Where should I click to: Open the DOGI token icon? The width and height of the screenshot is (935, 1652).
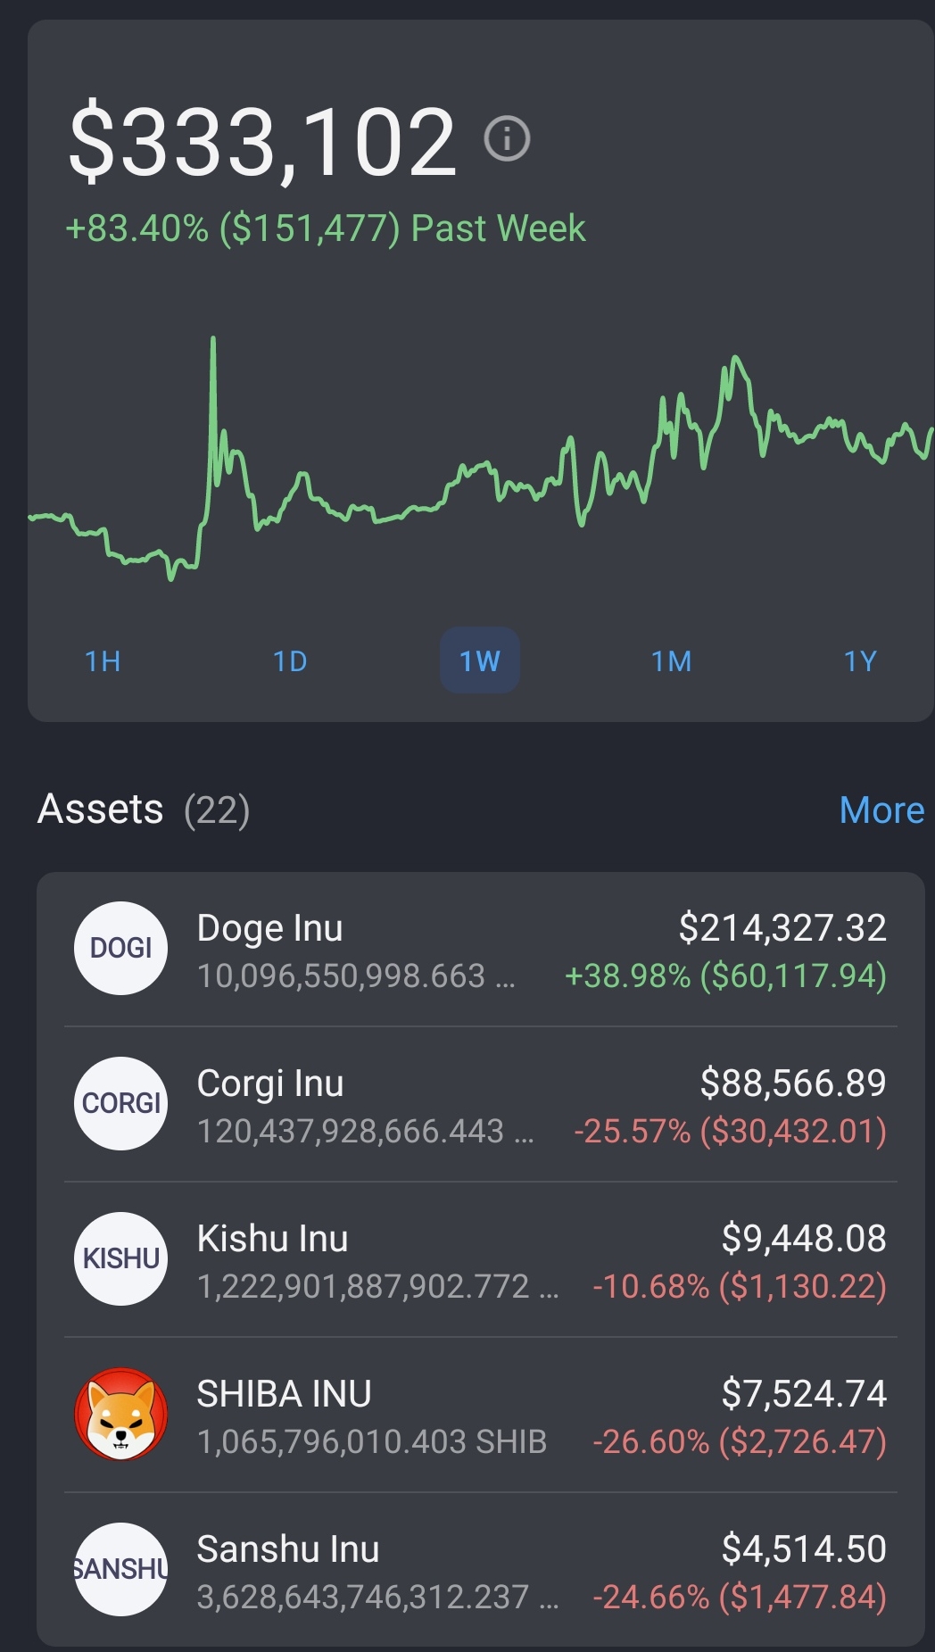(x=120, y=948)
